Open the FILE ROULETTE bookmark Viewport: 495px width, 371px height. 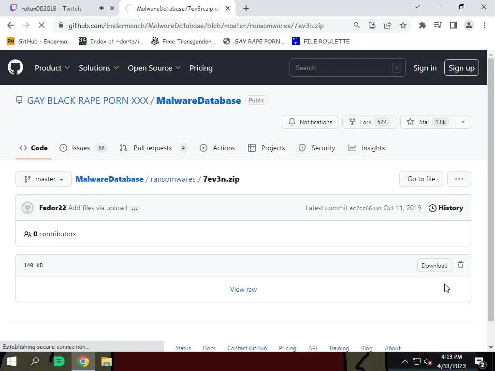321,42
